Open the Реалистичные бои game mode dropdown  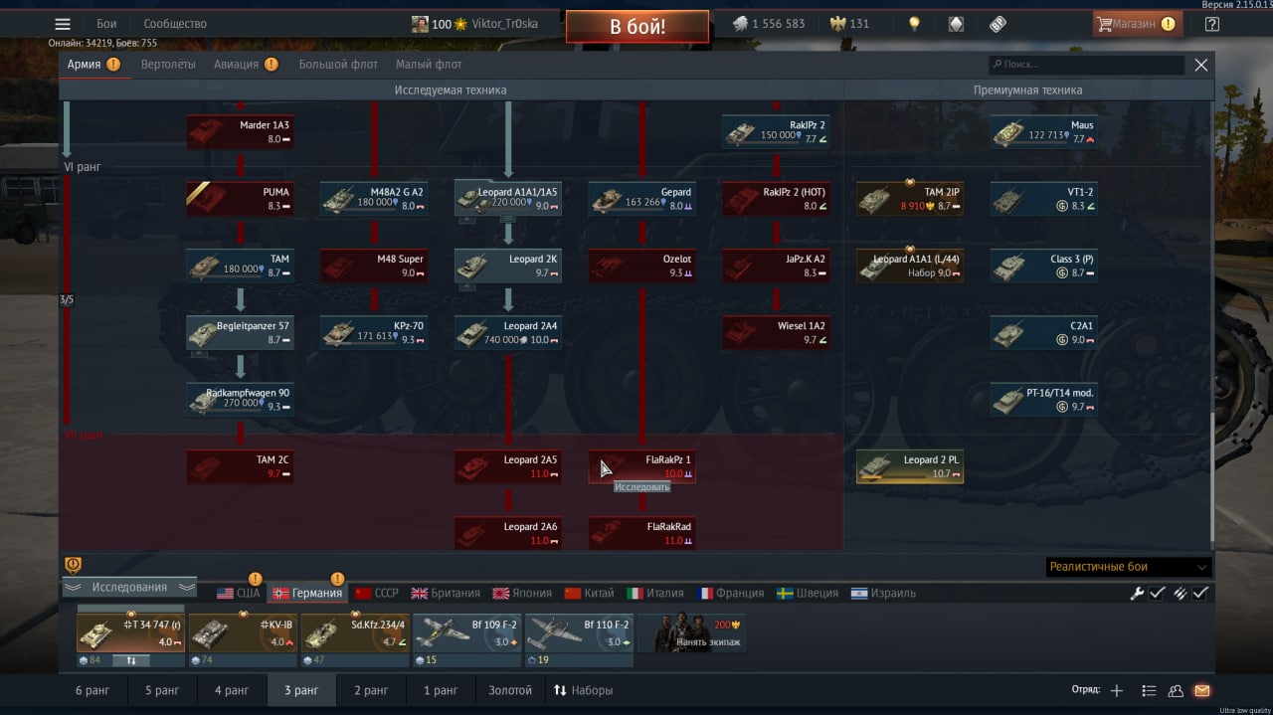coord(1129,567)
